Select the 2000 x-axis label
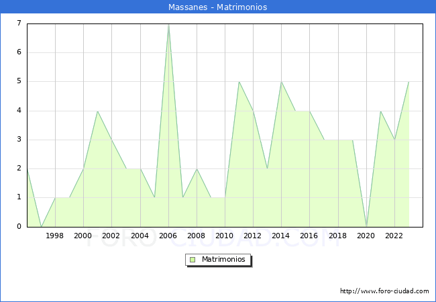The height and width of the screenshot is (302, 436). [83, 236]
